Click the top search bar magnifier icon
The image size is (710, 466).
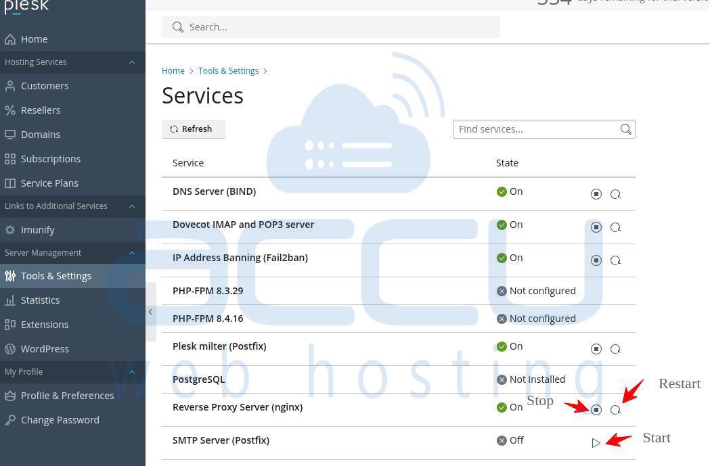click(178, 27)
